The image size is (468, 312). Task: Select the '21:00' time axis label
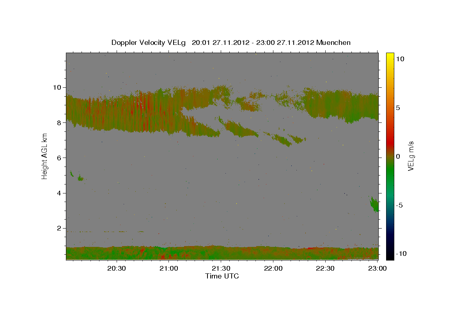[169, 268]
